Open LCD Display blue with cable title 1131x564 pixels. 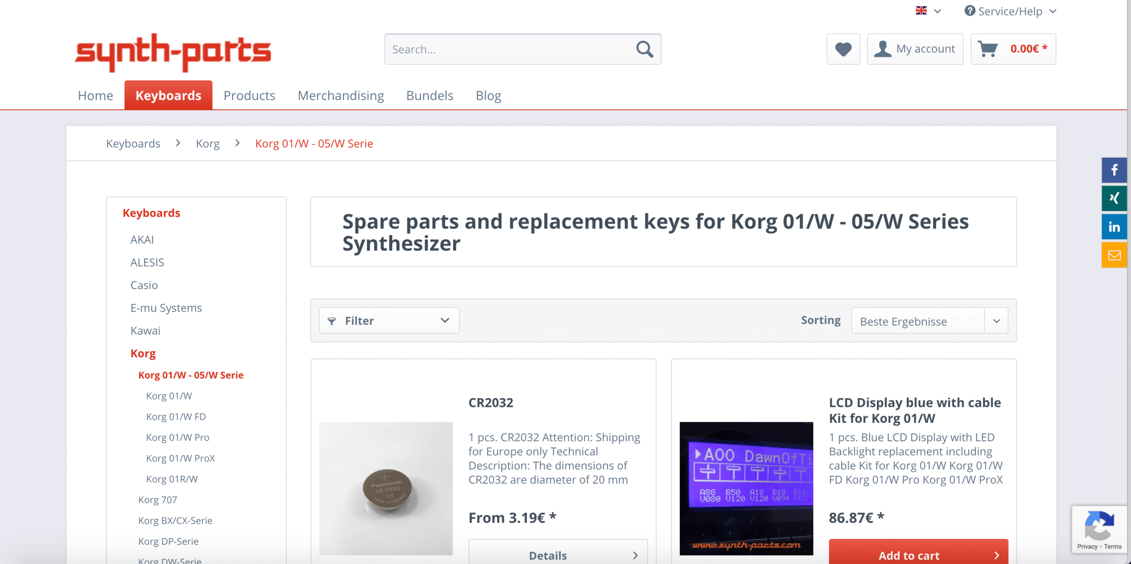915,410
